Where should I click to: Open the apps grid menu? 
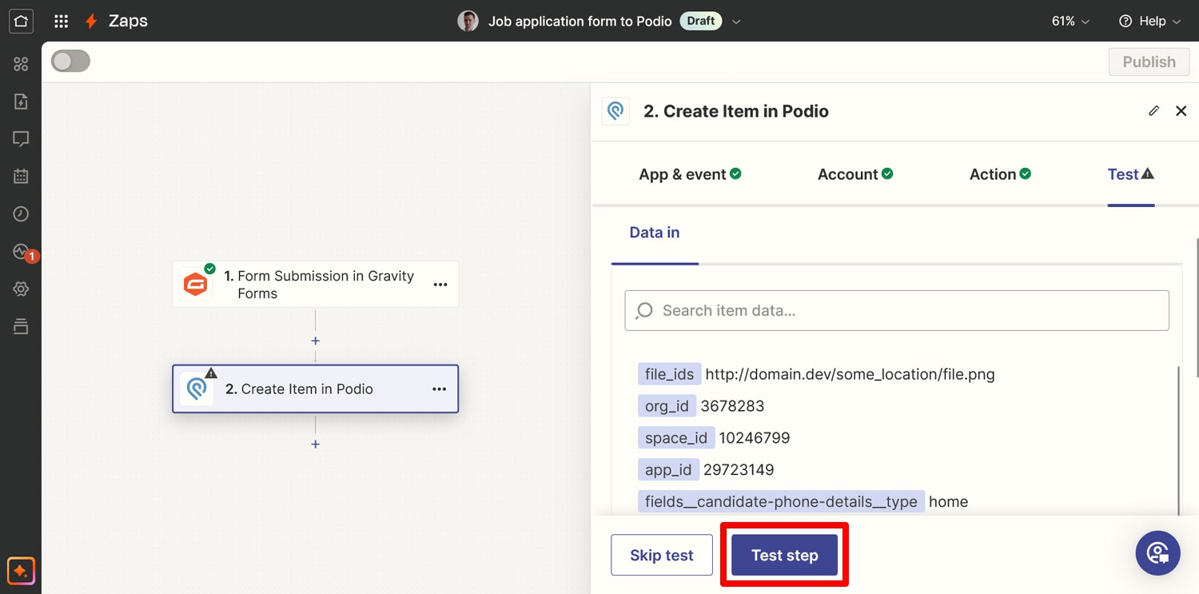coord(61,22)
